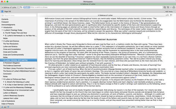Click the triangle-cluster icon at far right
Screen dimensions: 176x109
point(174,7)
